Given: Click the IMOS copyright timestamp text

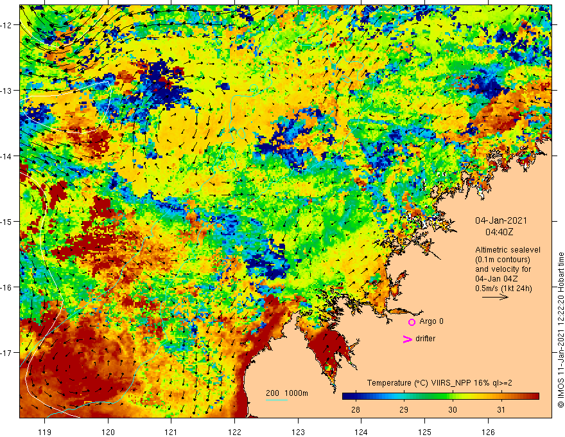Looking at the screenshot, I should coord(561,330).
